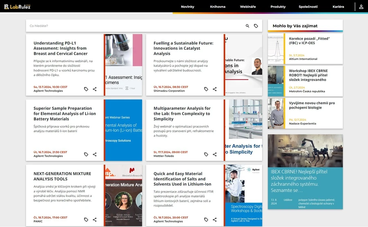Click the Shimadzu catalyst webinar thumbnail
Viewport: 368px width, 227px height.
pos(244,65)
